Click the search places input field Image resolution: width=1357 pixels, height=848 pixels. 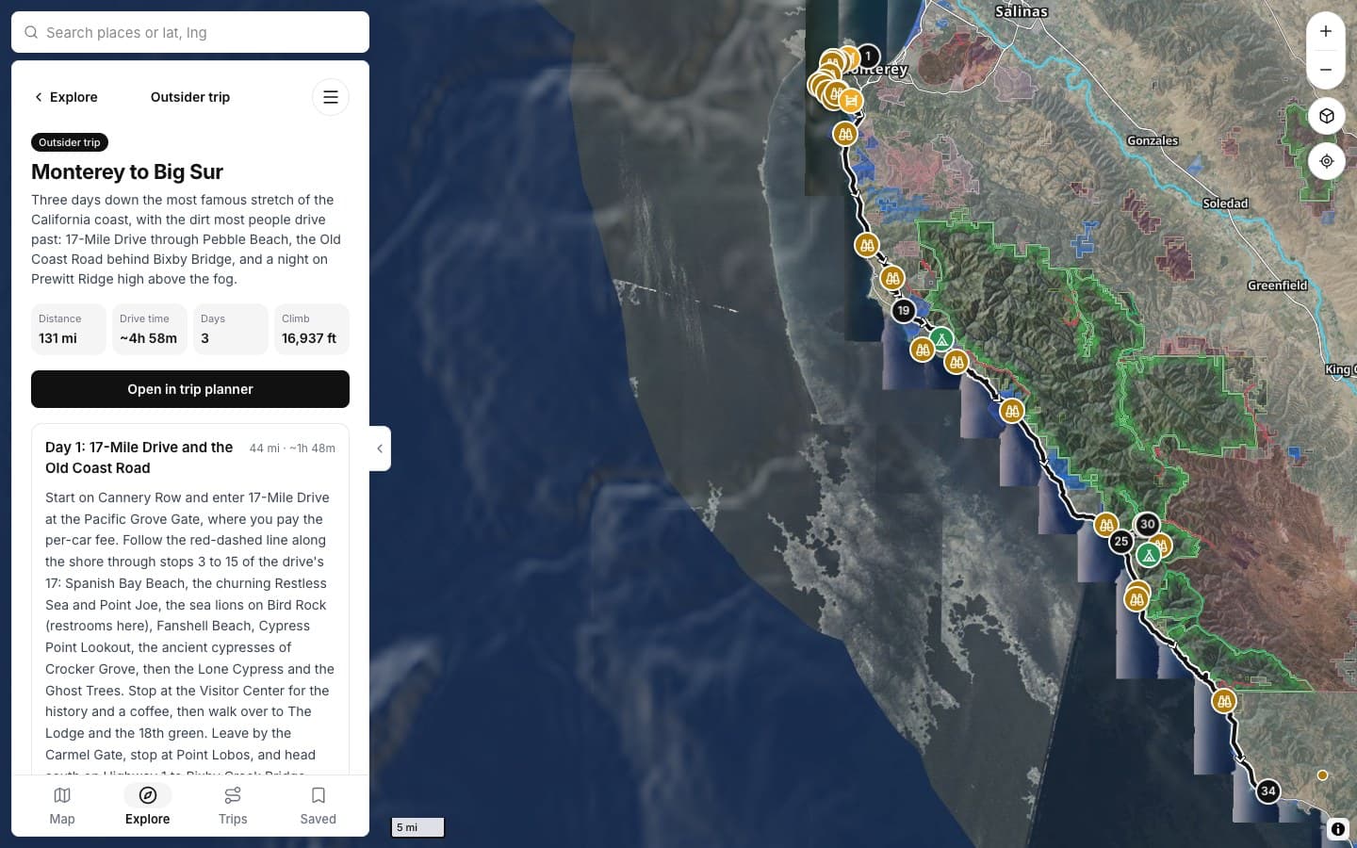pos(190,32)
